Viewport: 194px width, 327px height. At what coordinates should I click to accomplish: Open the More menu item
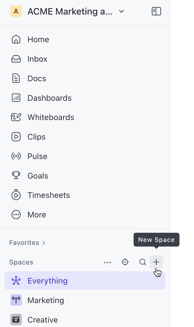click(37, 215)
